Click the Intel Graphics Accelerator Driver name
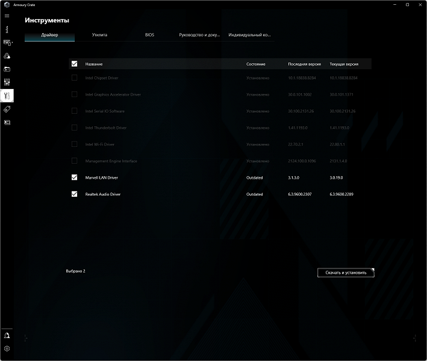427x361 pixels. click(x=113, y=94)
